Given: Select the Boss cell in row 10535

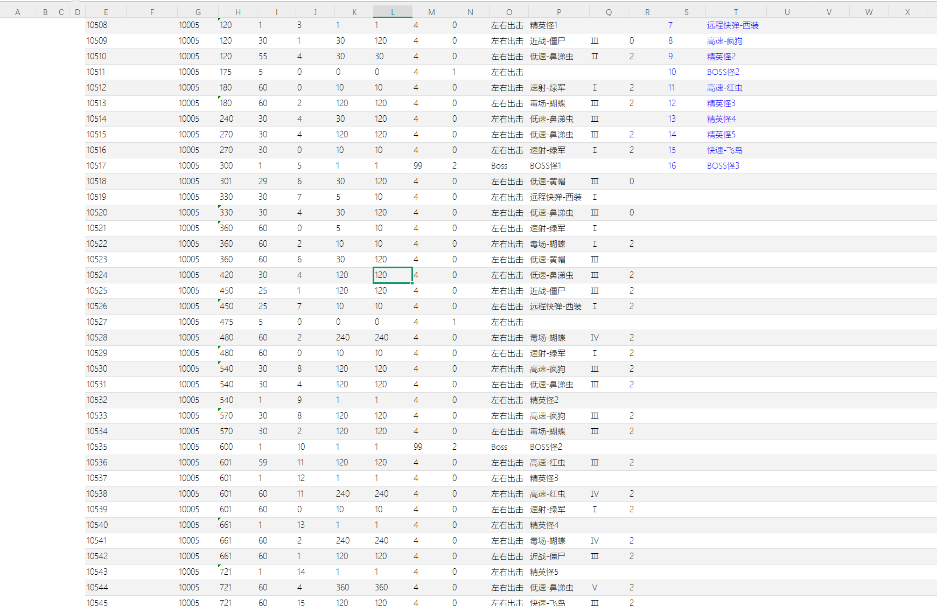Looking at the screenshot, I should [x=499, y=447].
